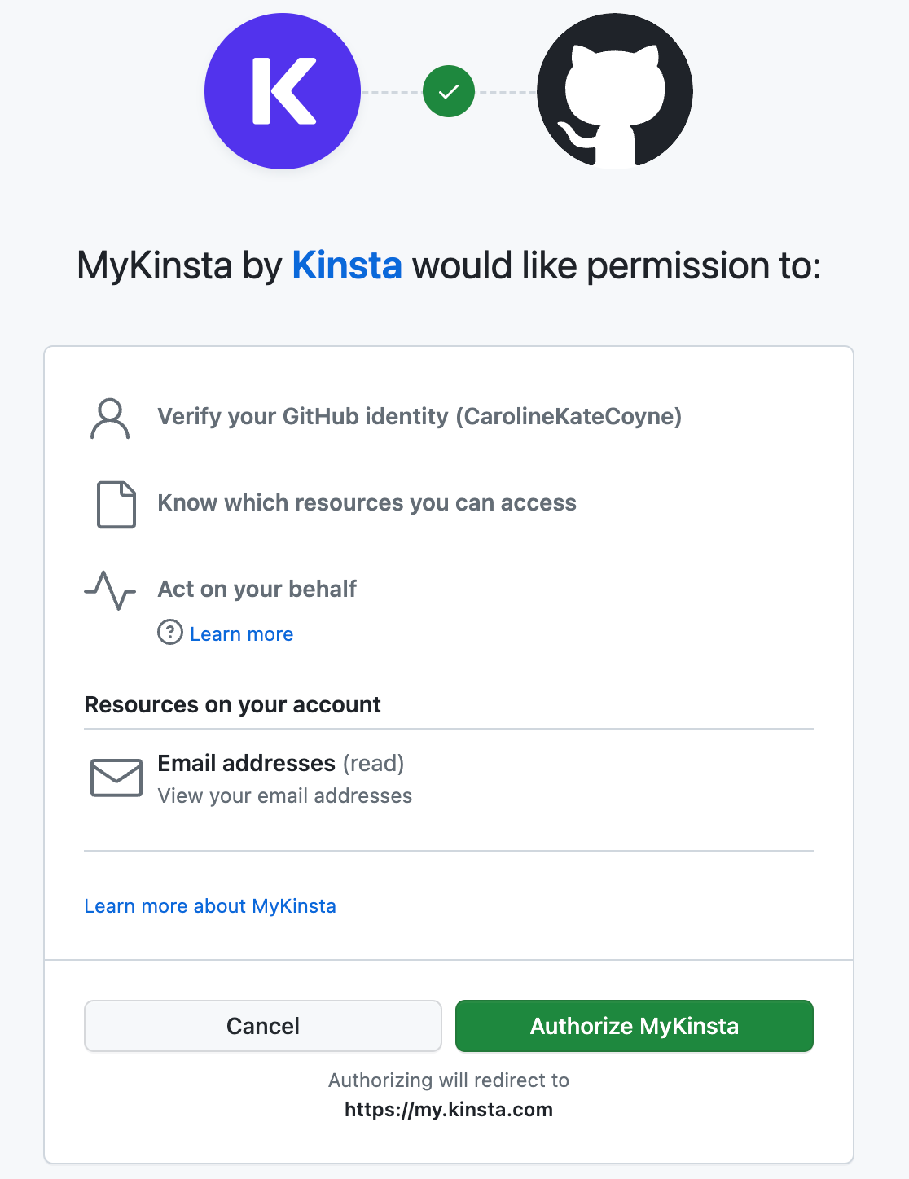Click the Email addresses (read) permission
This screenshot has height=1179, width=909.
(281, 763)
